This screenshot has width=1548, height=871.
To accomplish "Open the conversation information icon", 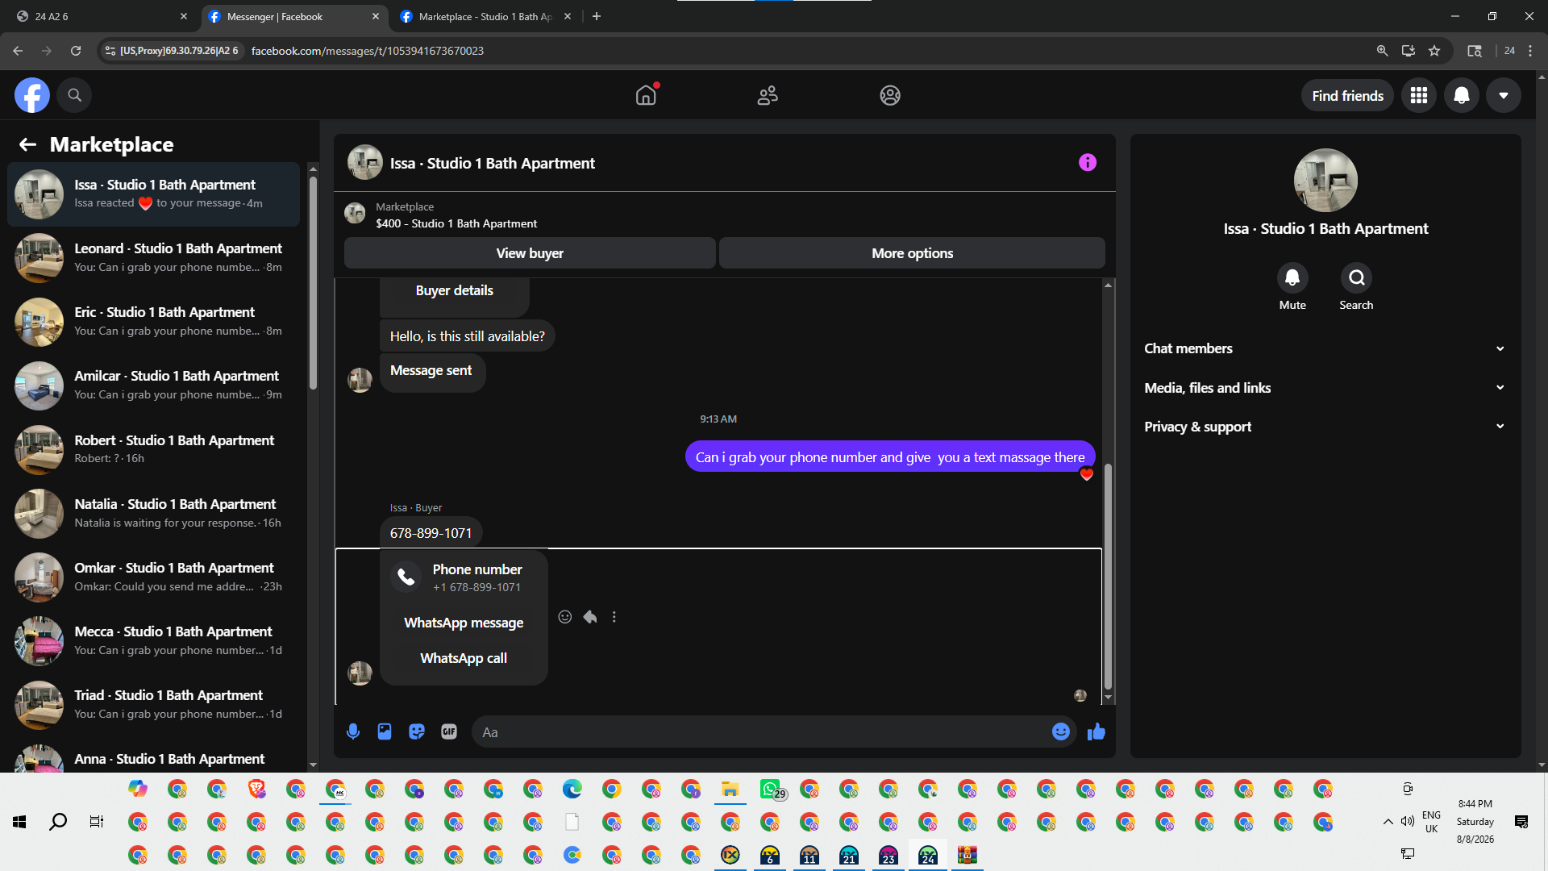I will [1088, 163].
